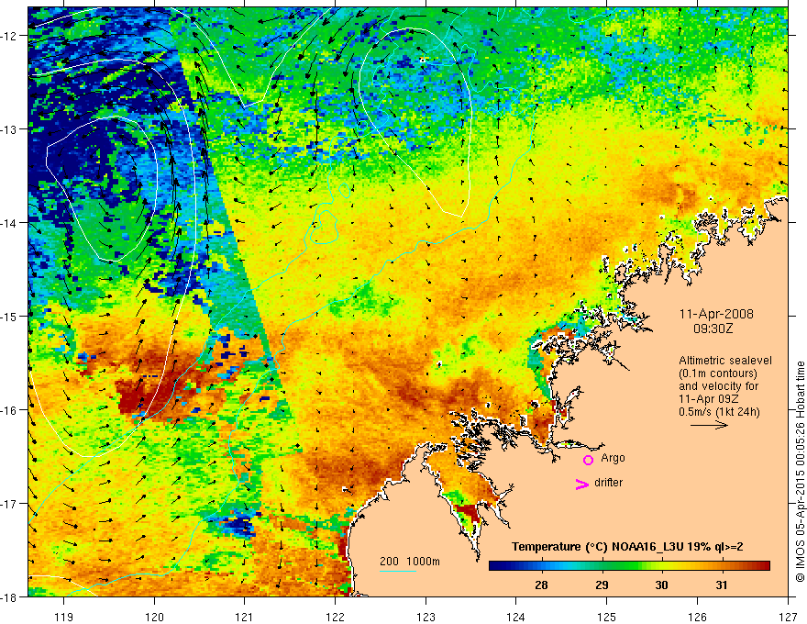Click longitude axis label 122
Image resolution: width=807 pixels, height=624 pixels.
click(335, 617)
